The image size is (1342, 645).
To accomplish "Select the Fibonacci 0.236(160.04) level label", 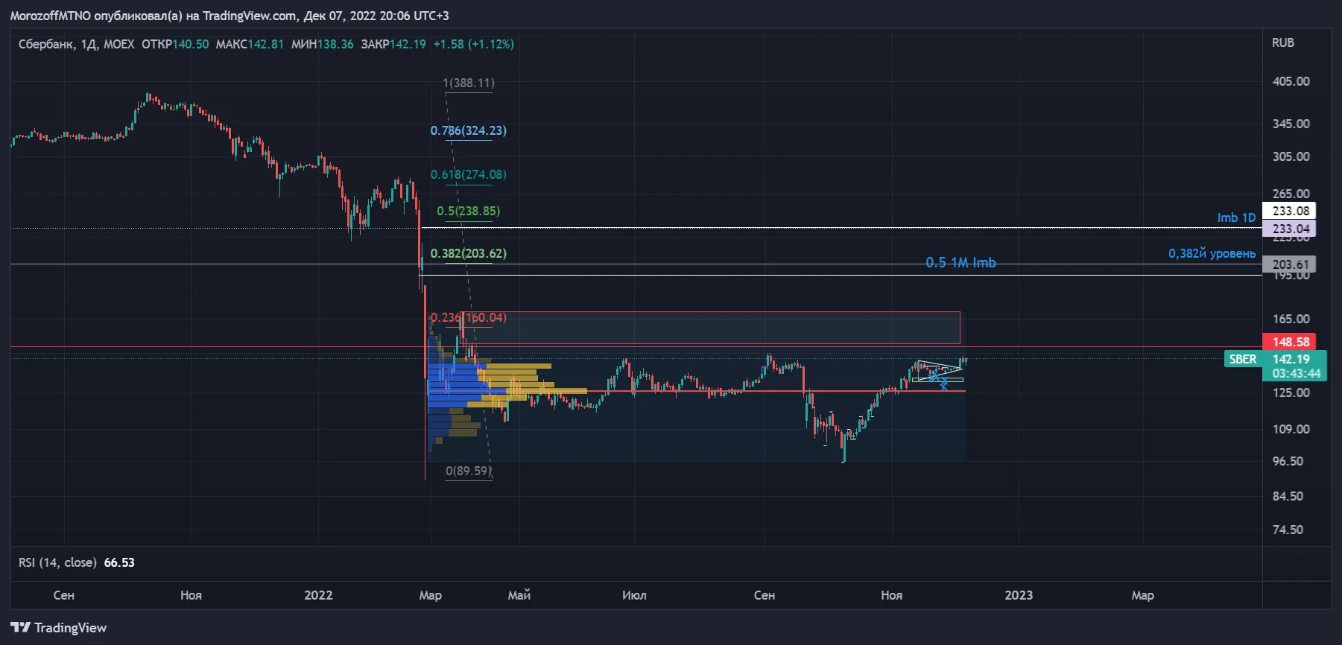I will coord(469,317).
